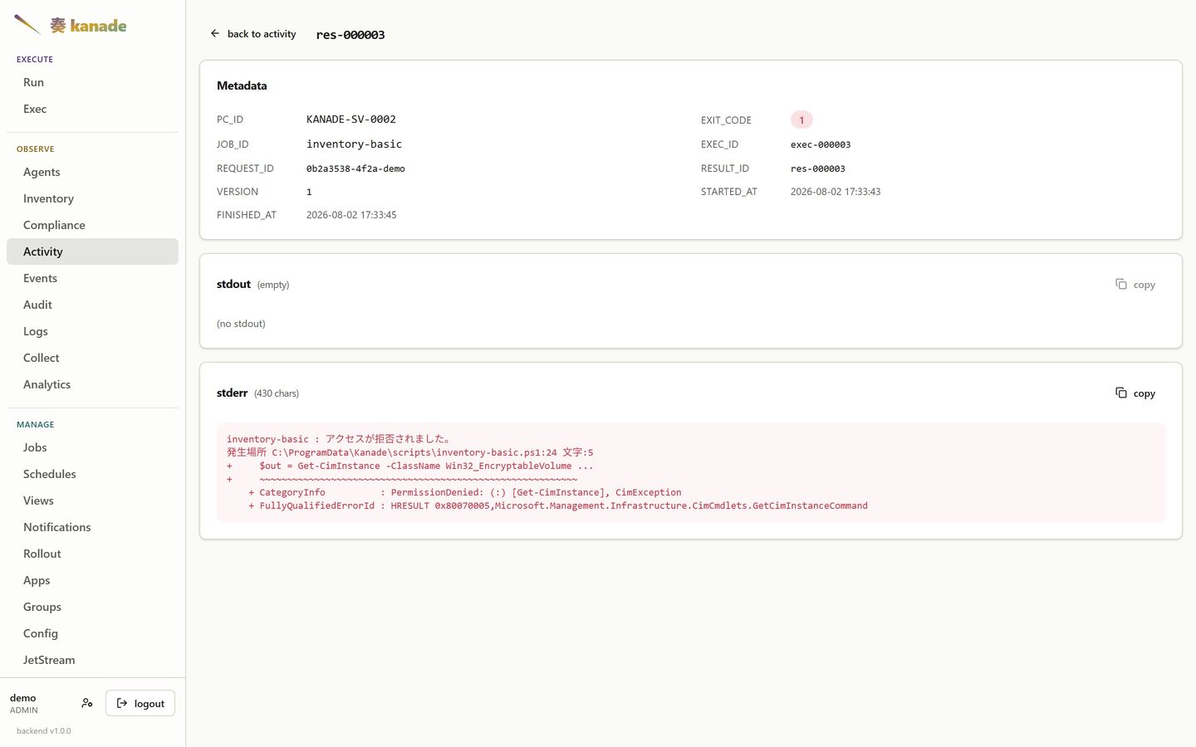Image resolution: width=1196 pixels, height=747 pixels.
Task: Navigate to Inventory
Action: [92, 198]
